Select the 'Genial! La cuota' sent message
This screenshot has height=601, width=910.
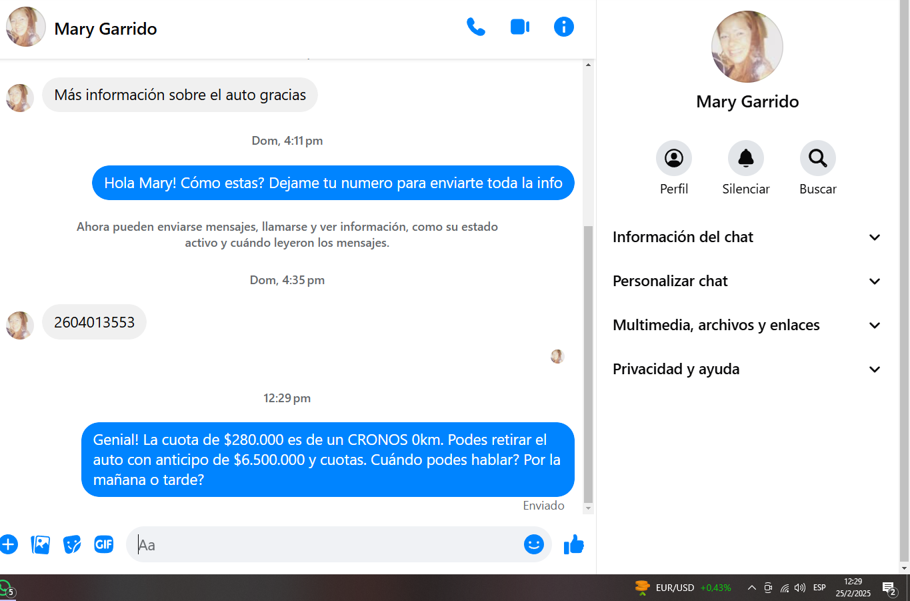328,460
